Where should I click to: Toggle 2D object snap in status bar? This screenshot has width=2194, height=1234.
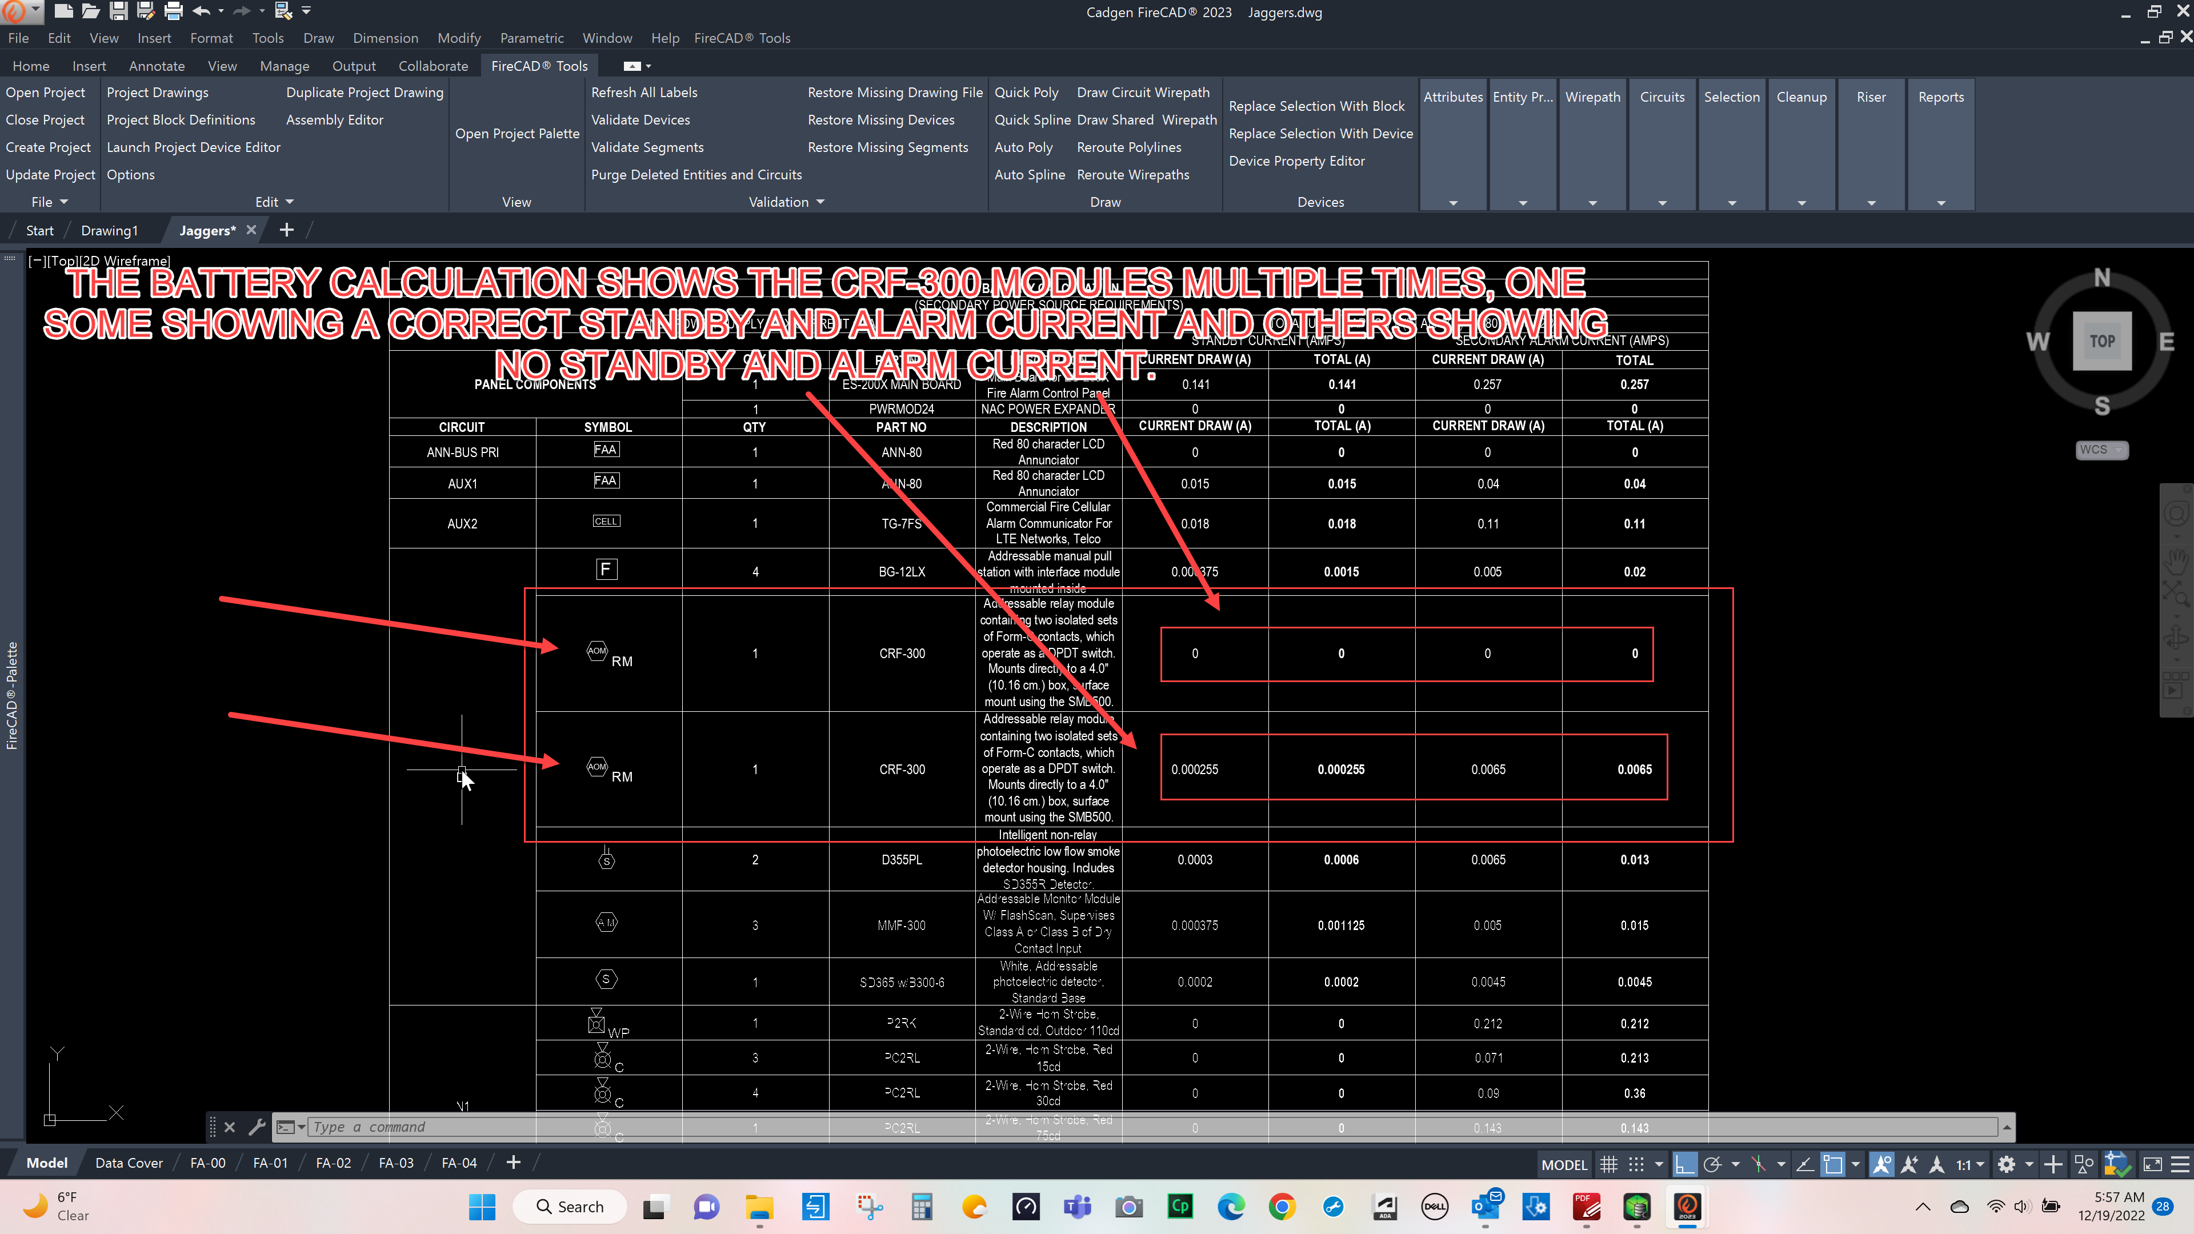(x=1833, y=1164)
